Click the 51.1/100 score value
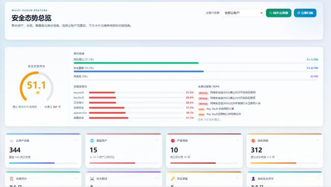The image size is (331, 187). [x=312, y=59]
